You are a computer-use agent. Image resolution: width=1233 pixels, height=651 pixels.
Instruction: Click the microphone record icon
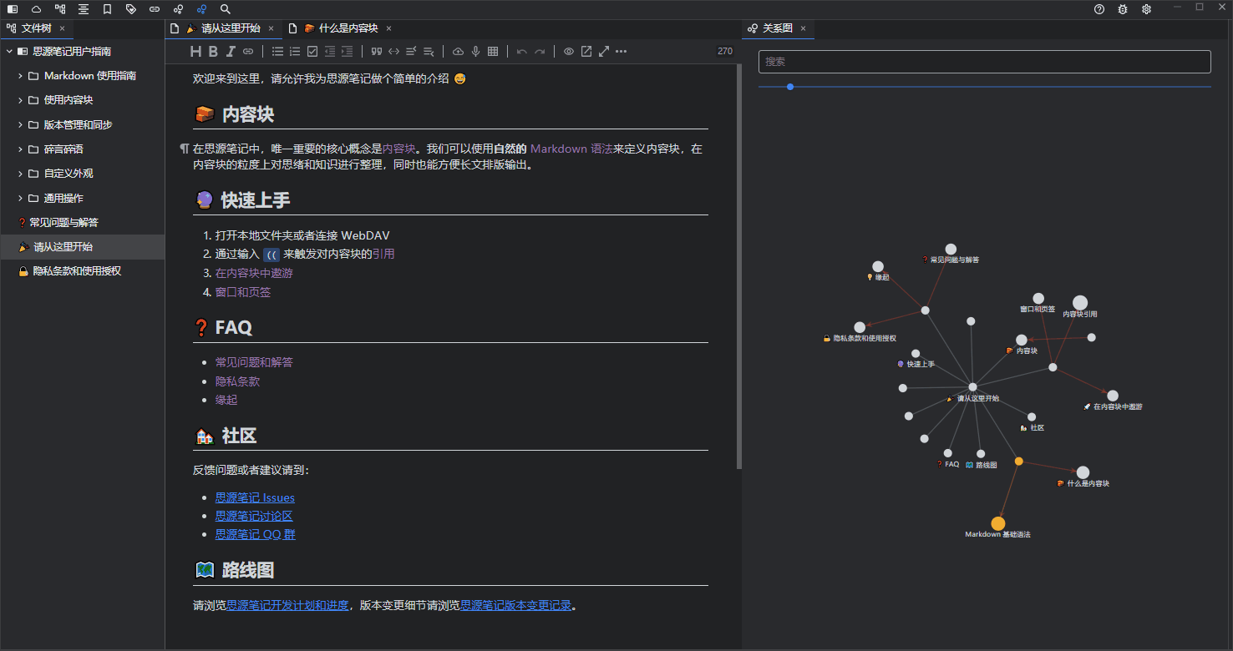point(475,52)
